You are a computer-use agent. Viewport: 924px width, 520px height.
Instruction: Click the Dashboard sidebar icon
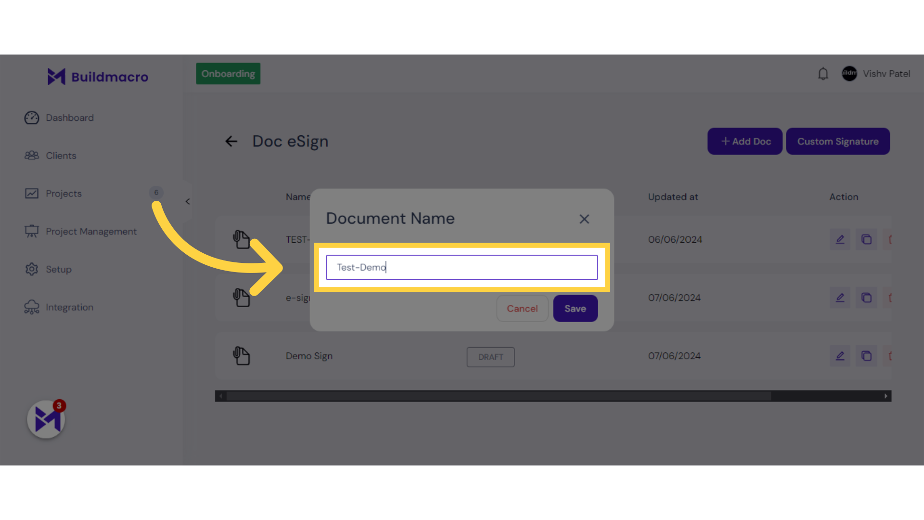click(31, 117)
